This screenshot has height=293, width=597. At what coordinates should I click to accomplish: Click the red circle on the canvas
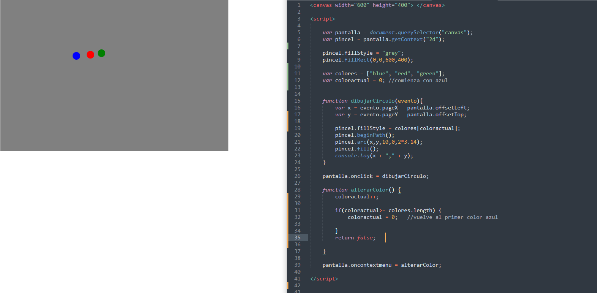click(x=90, y=55)
